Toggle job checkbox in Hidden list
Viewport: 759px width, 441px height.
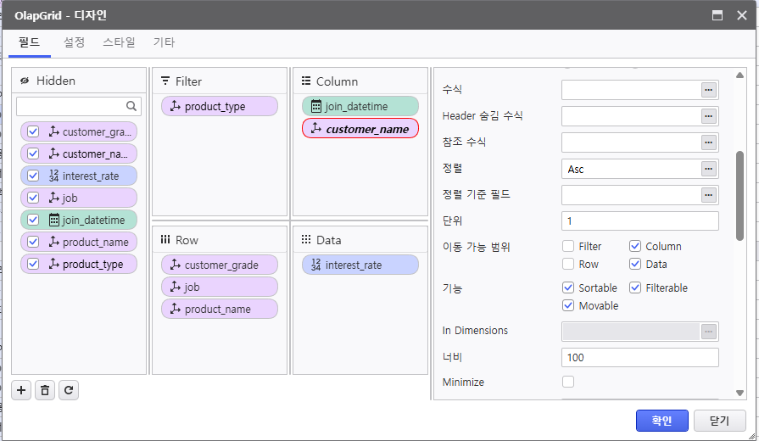click(x=33, y=198)
